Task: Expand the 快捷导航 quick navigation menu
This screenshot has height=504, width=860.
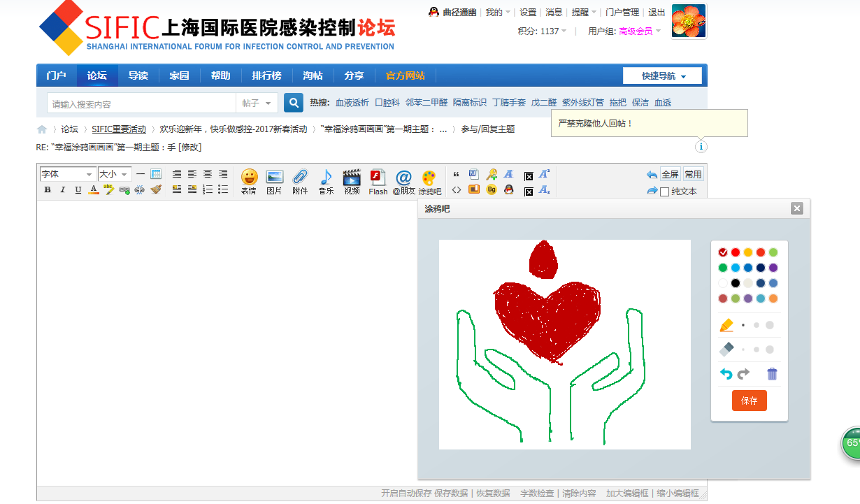Action: [x=661, y=75]
